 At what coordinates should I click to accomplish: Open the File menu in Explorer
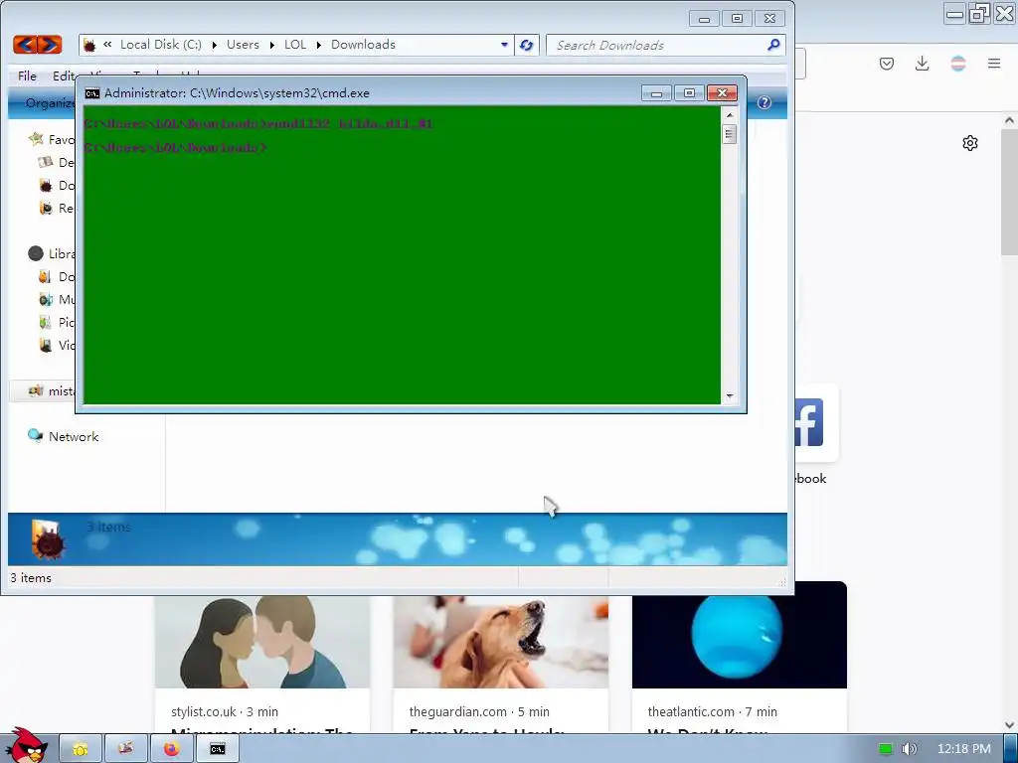(x=27, y=76)
